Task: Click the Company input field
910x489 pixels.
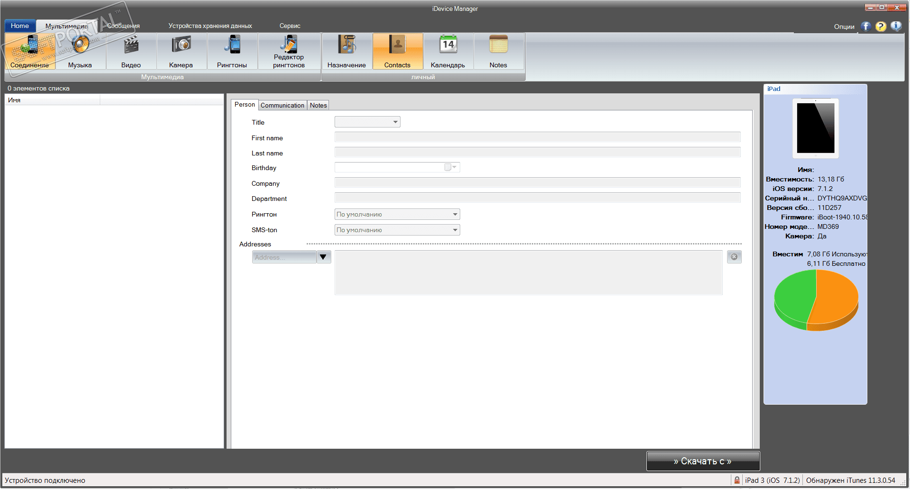Action: coord(537,182)
